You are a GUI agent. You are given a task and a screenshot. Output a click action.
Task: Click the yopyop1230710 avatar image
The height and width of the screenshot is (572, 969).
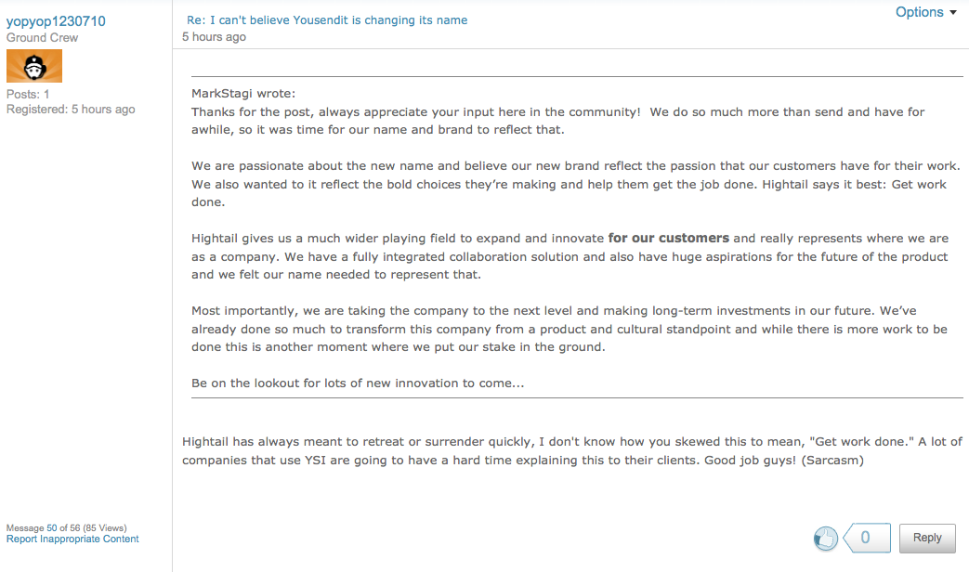(34, 67)
